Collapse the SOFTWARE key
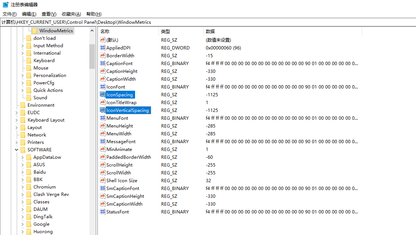416x235 pixels. tap(16, 149)
